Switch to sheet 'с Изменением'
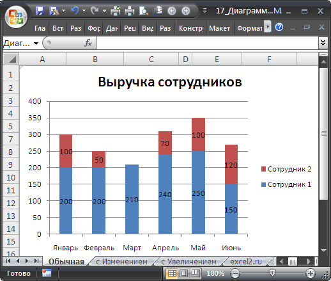 [x=121, y=261]
